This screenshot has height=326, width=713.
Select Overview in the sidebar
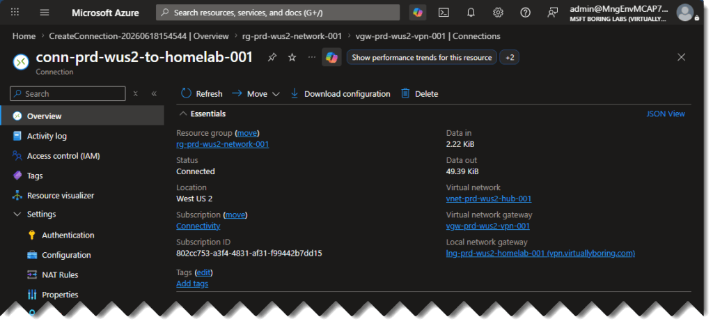[82, 116]
